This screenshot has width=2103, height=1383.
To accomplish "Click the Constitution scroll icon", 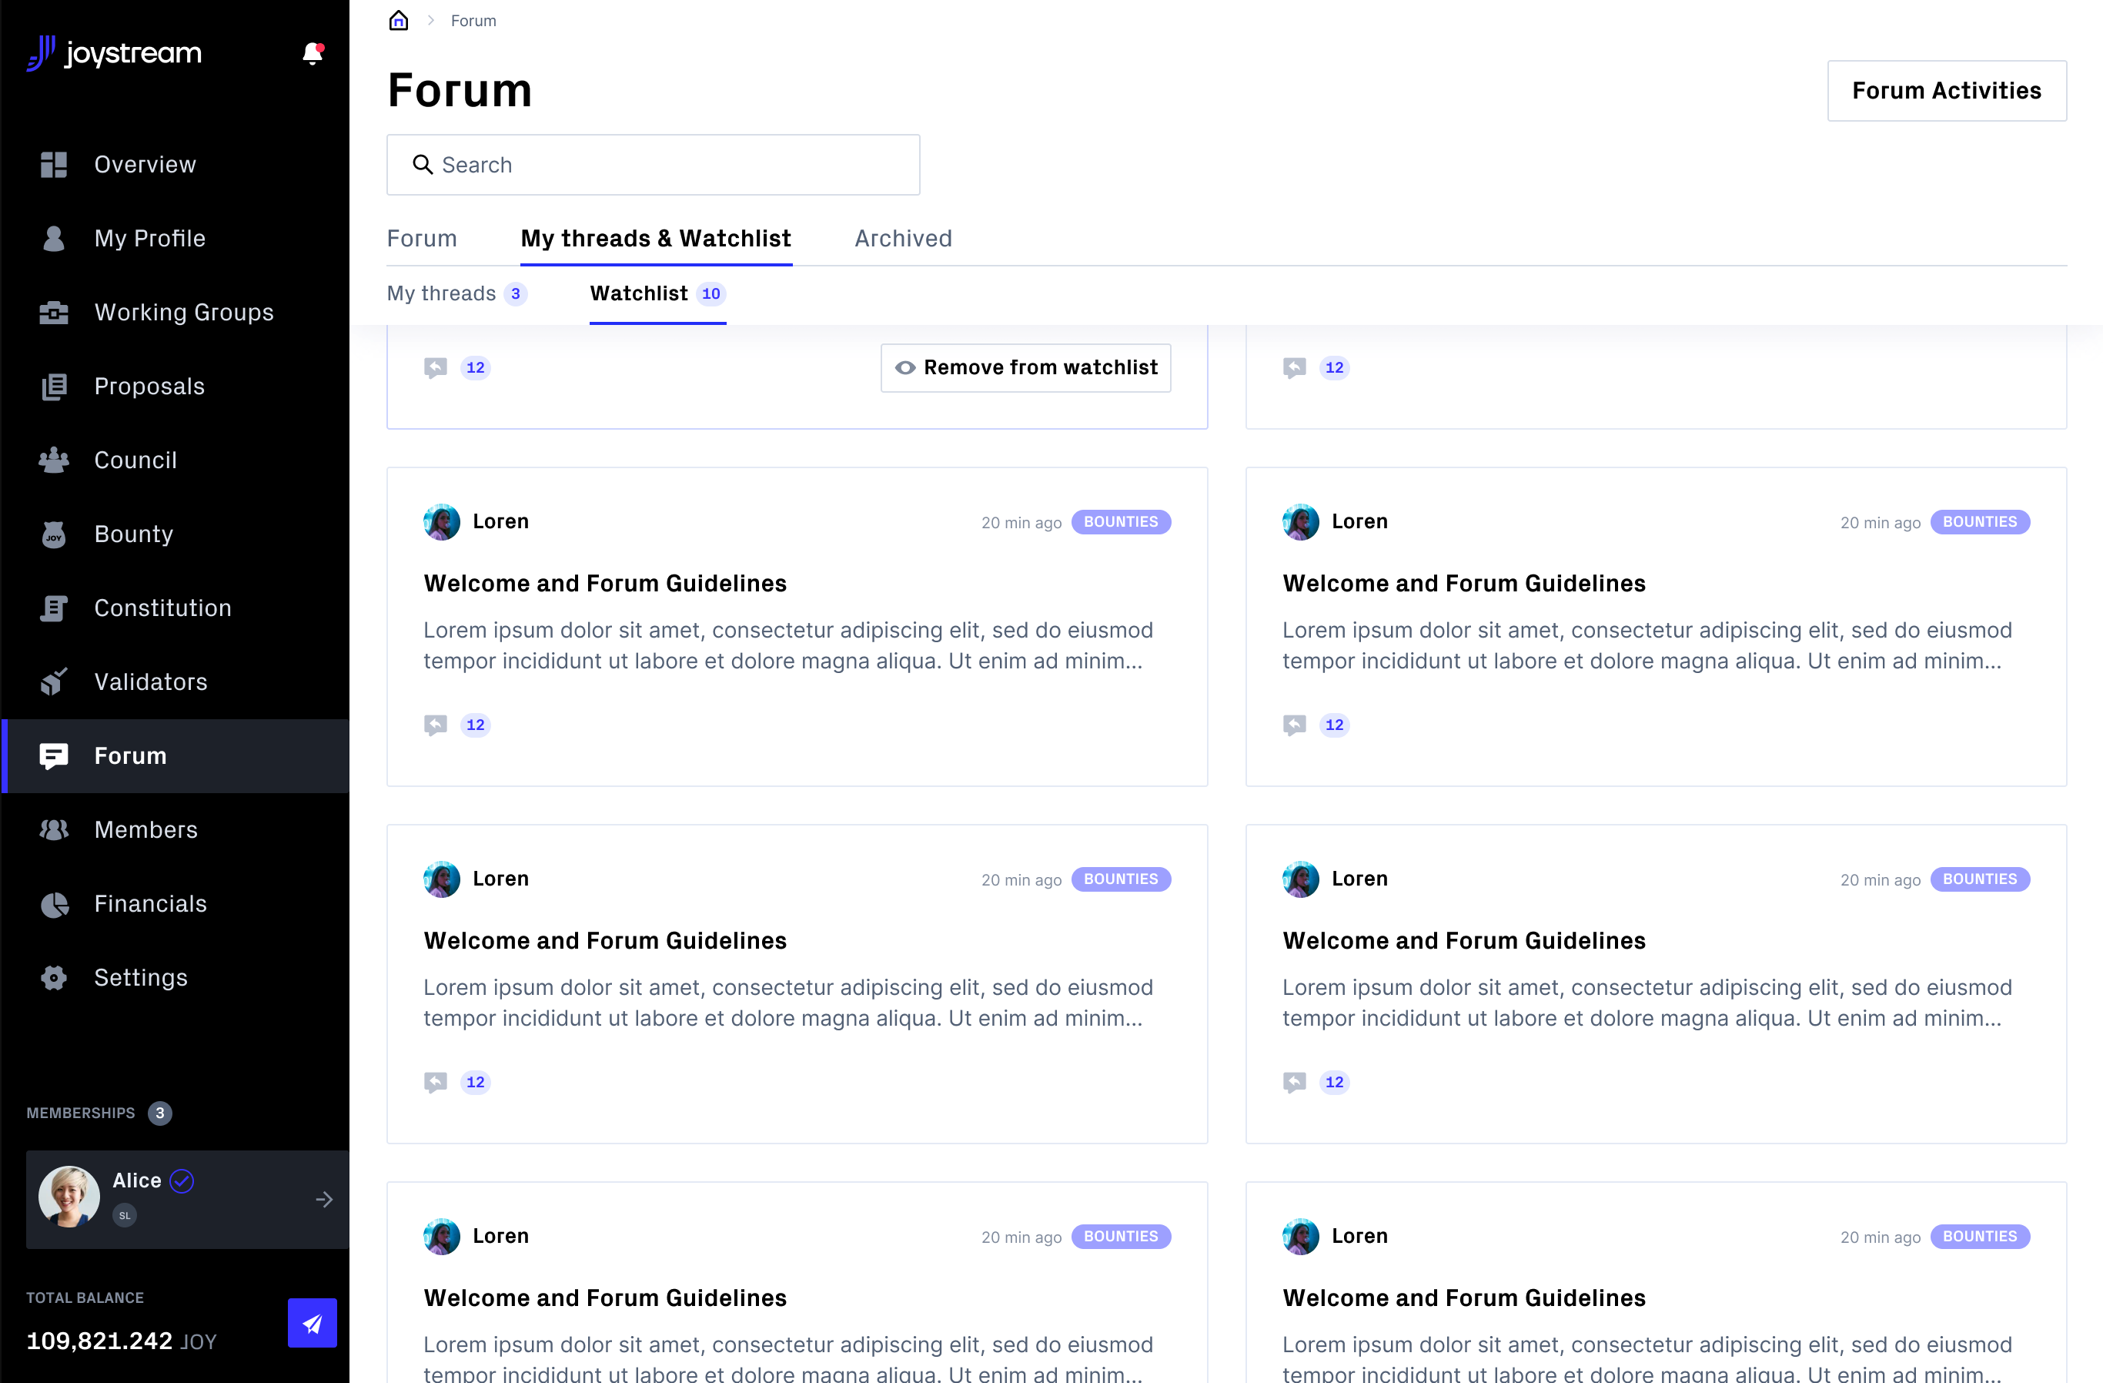I will click(x=54, y=608).
